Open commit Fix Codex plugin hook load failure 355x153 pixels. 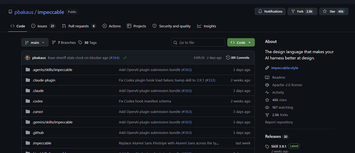[162, 80]
